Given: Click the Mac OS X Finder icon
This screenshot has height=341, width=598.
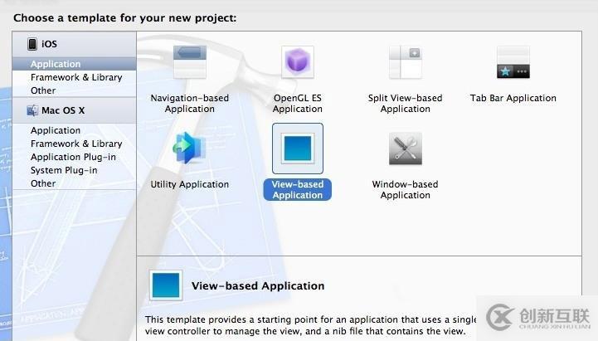Looking at the screenshot, I should [32, 110].
